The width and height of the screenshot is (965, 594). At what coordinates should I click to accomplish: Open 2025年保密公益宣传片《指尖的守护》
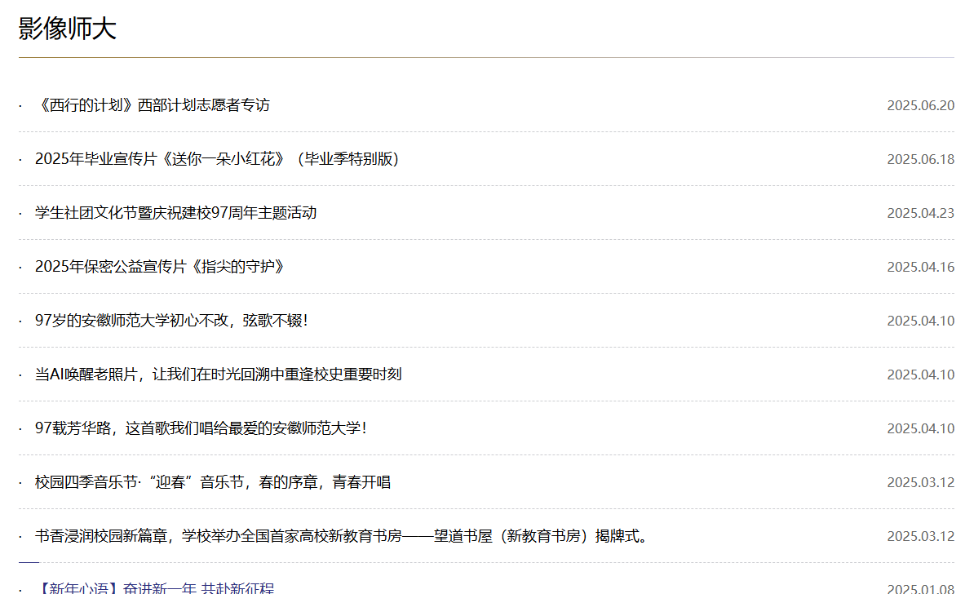tap(160, 267)
